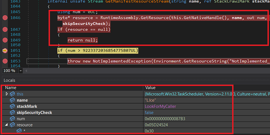Viewport: 270px width, 135px height.
Task: Toggle the breakpoint on line 1049
Action: [5, 40]
